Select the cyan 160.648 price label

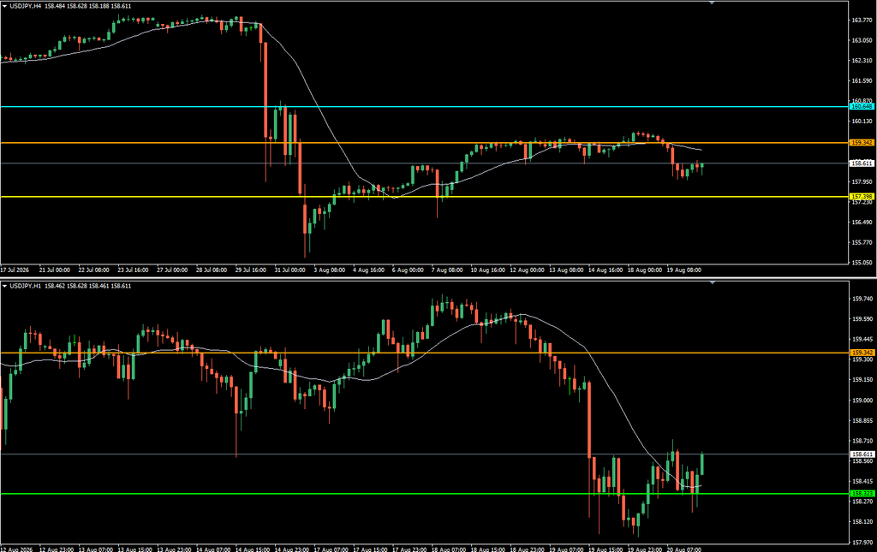(862, 106)
